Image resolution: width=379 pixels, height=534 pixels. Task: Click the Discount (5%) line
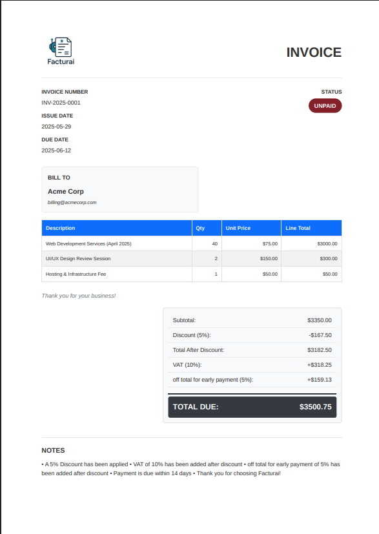click(x=252, y=335)
